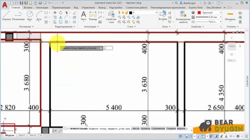Activate the Trim tool
The height and width of the screenshot is (140, 250).
pyautogui.click(x=67, y=13)
